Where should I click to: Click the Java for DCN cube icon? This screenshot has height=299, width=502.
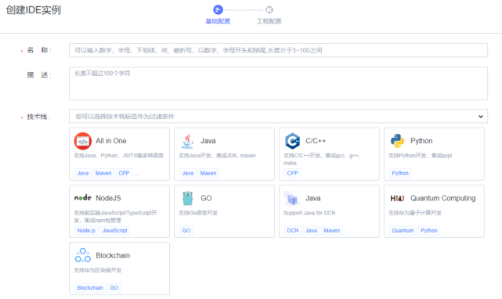(292, 199)
